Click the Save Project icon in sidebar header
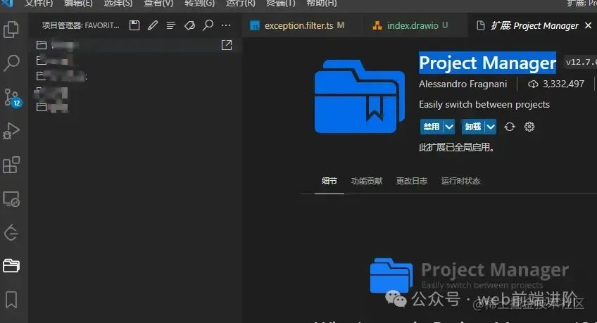The width and height of the screenshot is (597, 323). point(134,25)
